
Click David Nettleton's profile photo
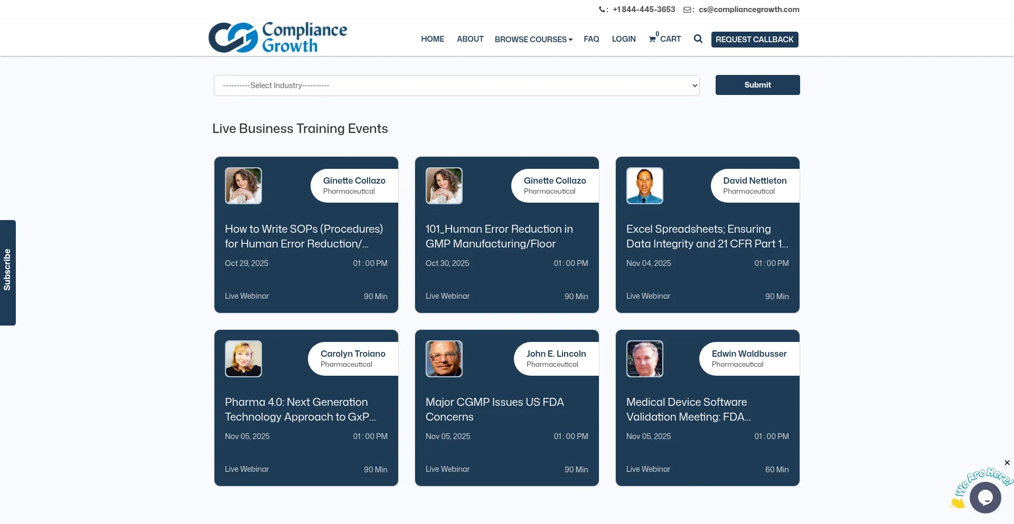coord(644,186)
